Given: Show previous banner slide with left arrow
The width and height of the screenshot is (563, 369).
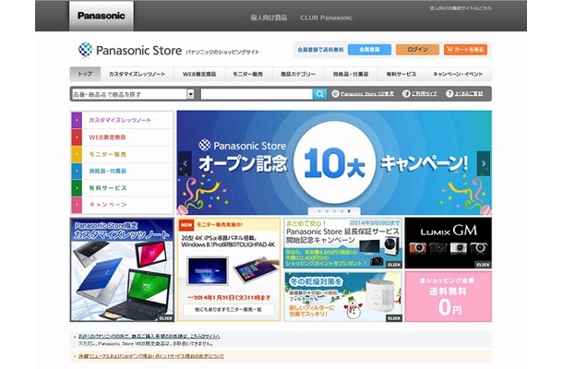Looking at the screenshot, I should 185,163.
